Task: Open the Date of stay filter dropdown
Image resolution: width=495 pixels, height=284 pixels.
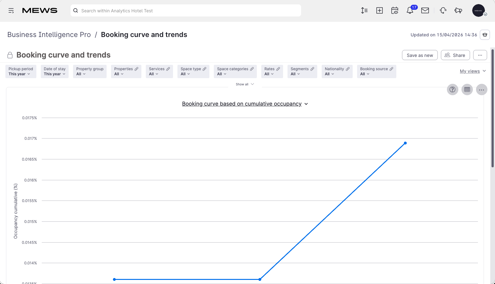Action: click(55, 71)
